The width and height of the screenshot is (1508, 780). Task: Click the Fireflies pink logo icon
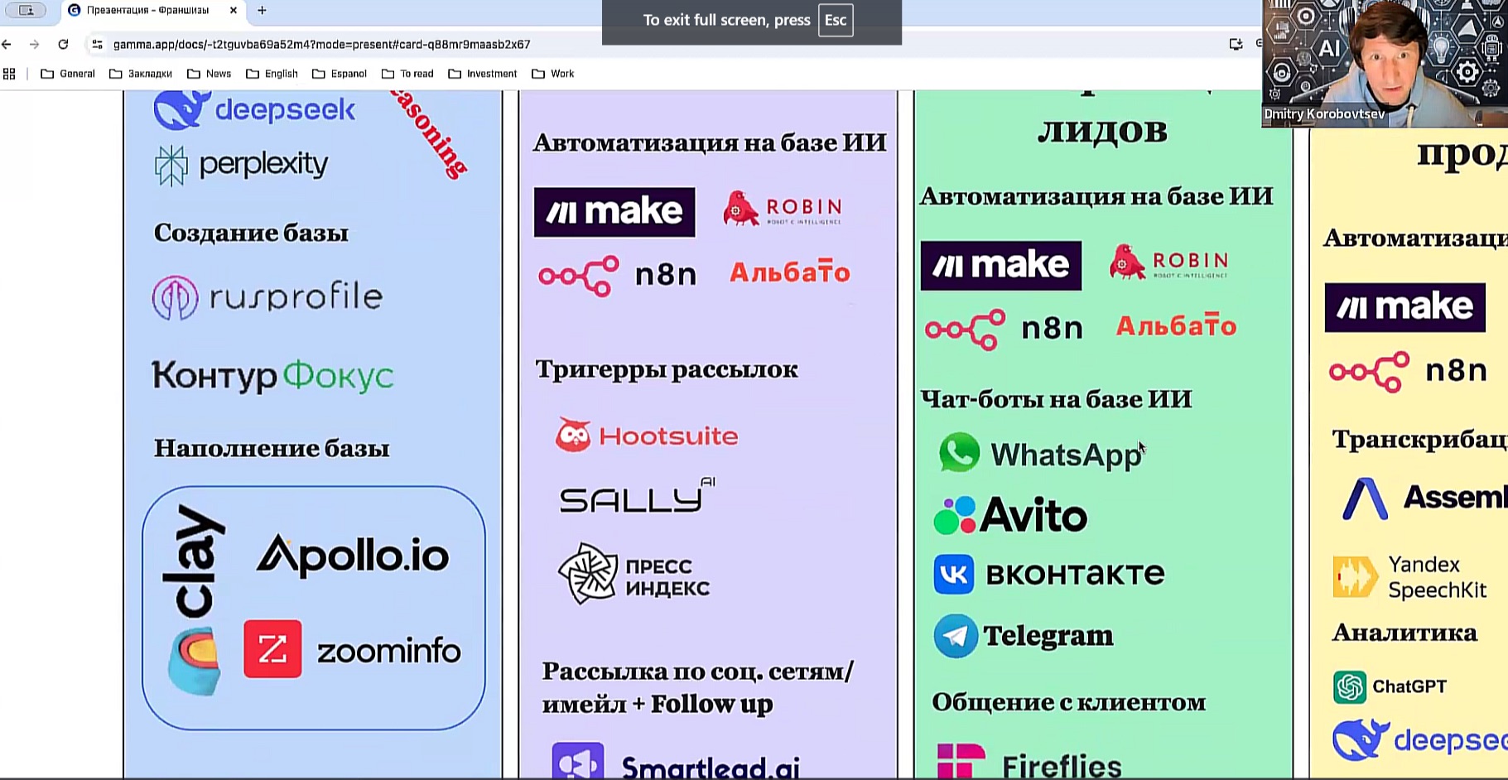[961, 762]
